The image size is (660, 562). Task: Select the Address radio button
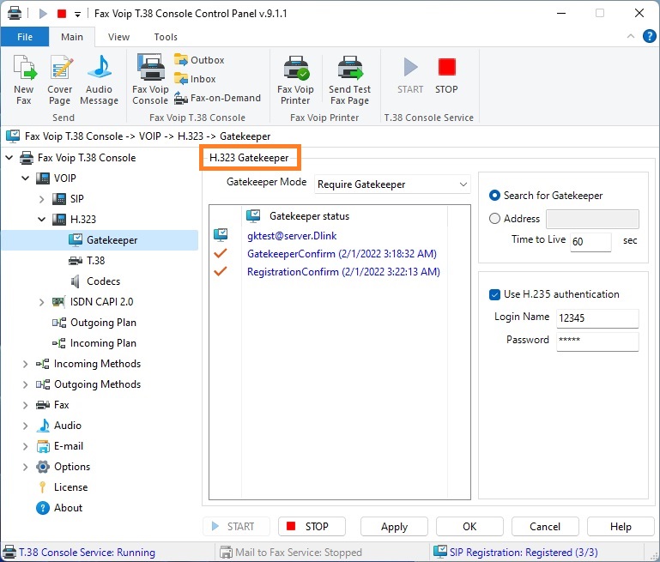pos(494,219)
